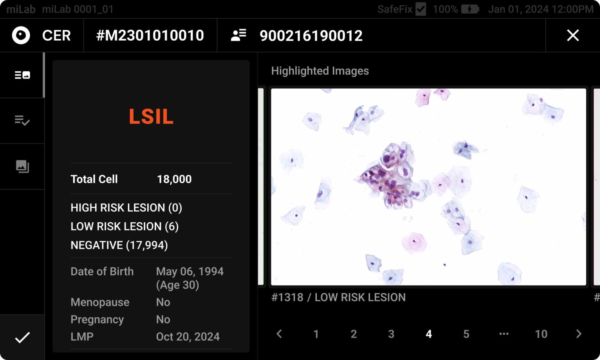
Task: Expand hidden pages via ellipsis
Action: click(x=504, y=334)
